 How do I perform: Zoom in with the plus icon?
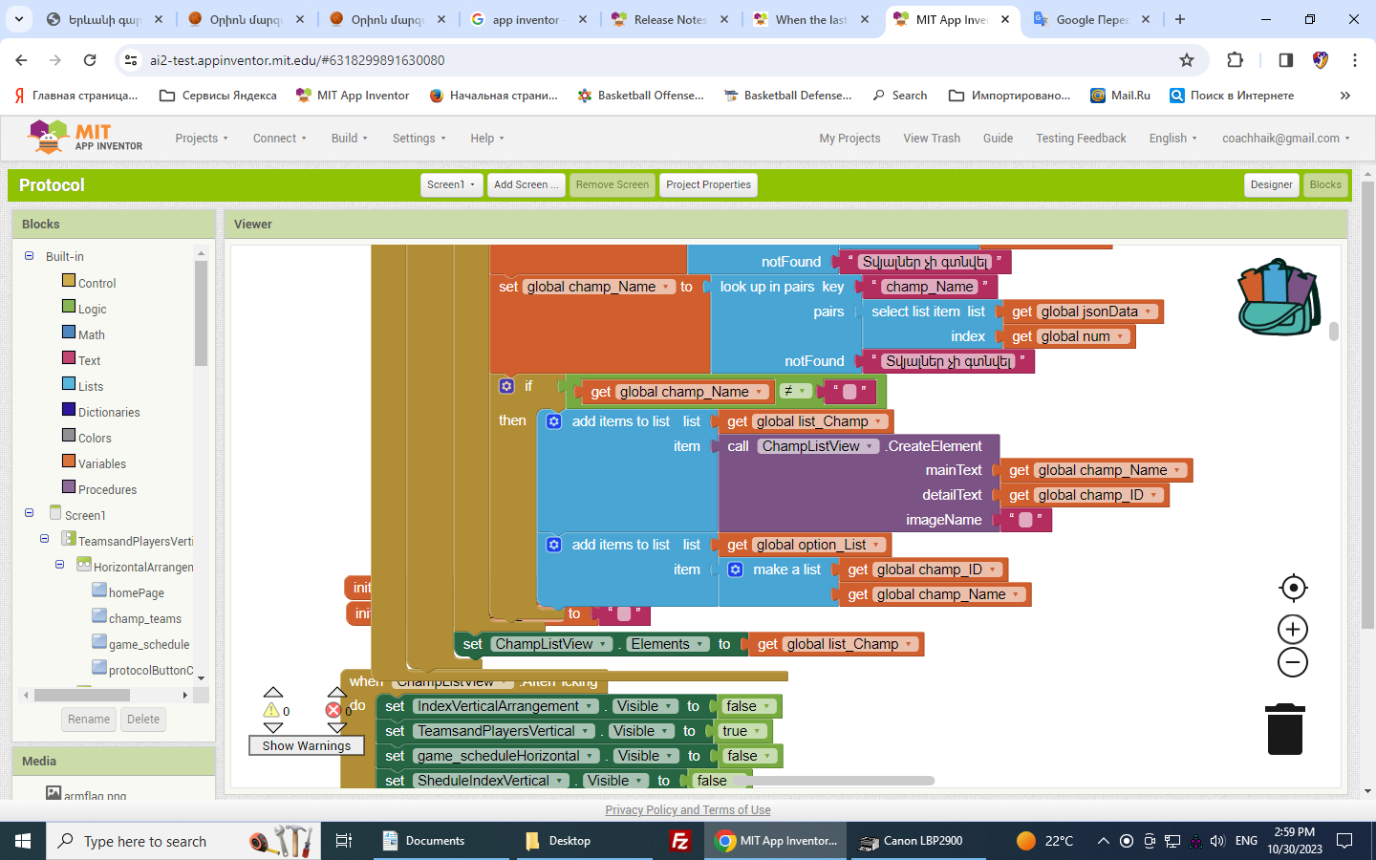pos(1293,629)
